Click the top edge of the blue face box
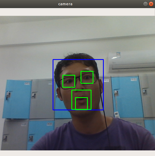This screenshot has height=156, width=155. pos(78,59)
